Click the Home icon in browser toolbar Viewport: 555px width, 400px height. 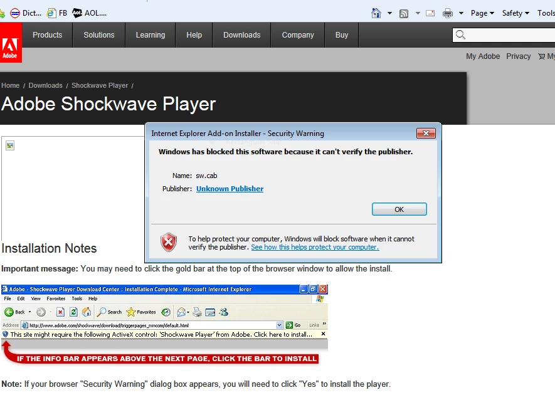coord(376,13)
